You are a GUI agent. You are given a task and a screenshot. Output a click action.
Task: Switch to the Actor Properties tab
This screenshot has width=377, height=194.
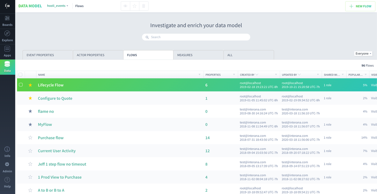point(98,55)
